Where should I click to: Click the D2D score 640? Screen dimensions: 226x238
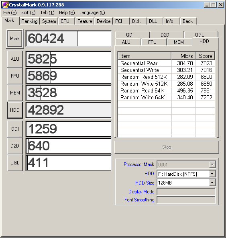tap(39, 146)
